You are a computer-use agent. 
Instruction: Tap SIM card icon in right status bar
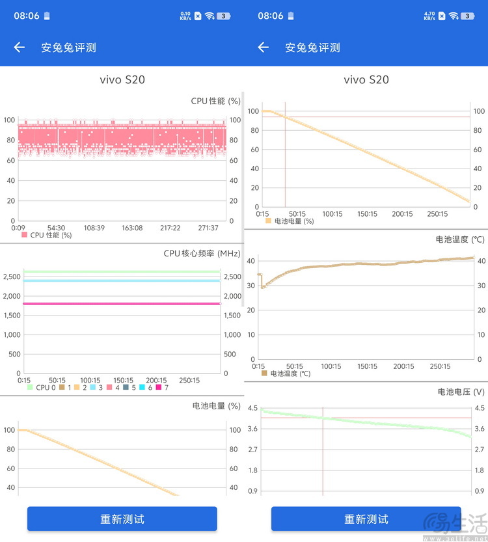pyautogui.click(x=442, y=16)
